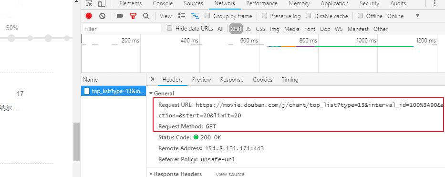Tick the Disable cache checkbox
Image resolution: width=445 pixels, height=177 pixels.
[309, 16]
